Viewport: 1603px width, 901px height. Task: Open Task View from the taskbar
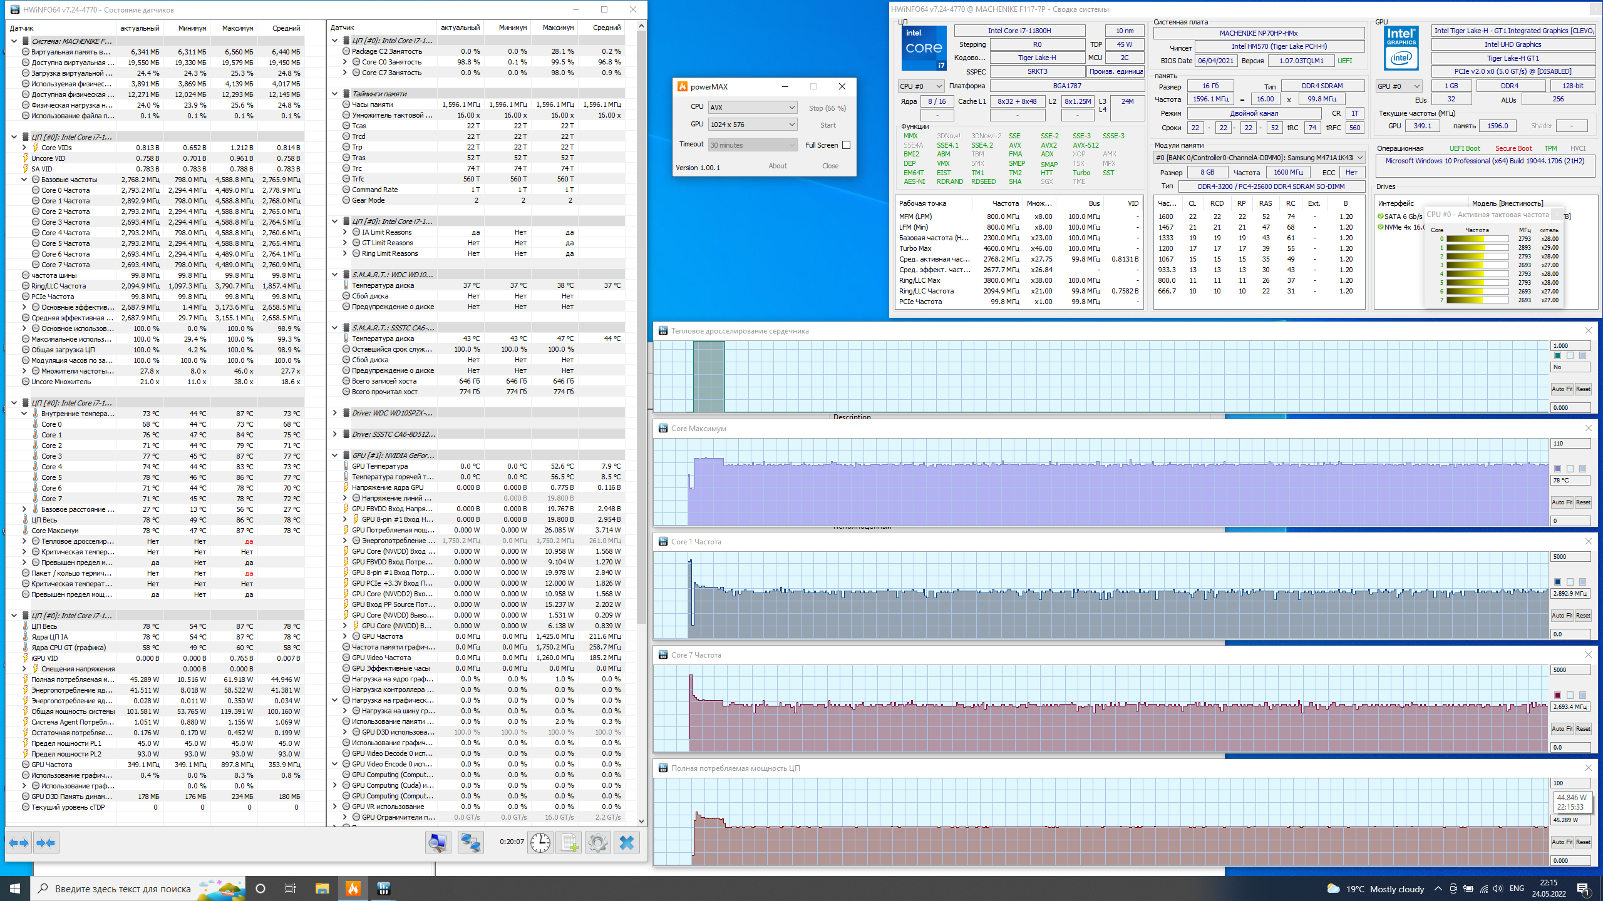point(291,888)
